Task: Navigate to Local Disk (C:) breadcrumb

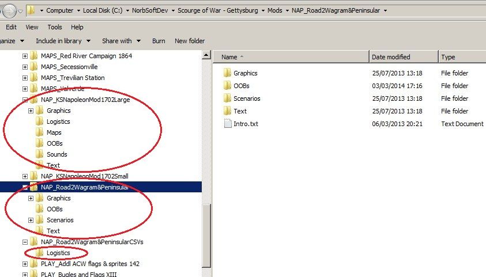Action: tap(103, 10)
